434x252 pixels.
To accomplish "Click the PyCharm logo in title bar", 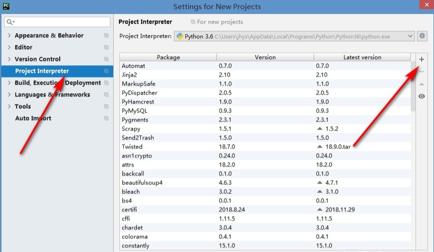I will click(6, 7).
